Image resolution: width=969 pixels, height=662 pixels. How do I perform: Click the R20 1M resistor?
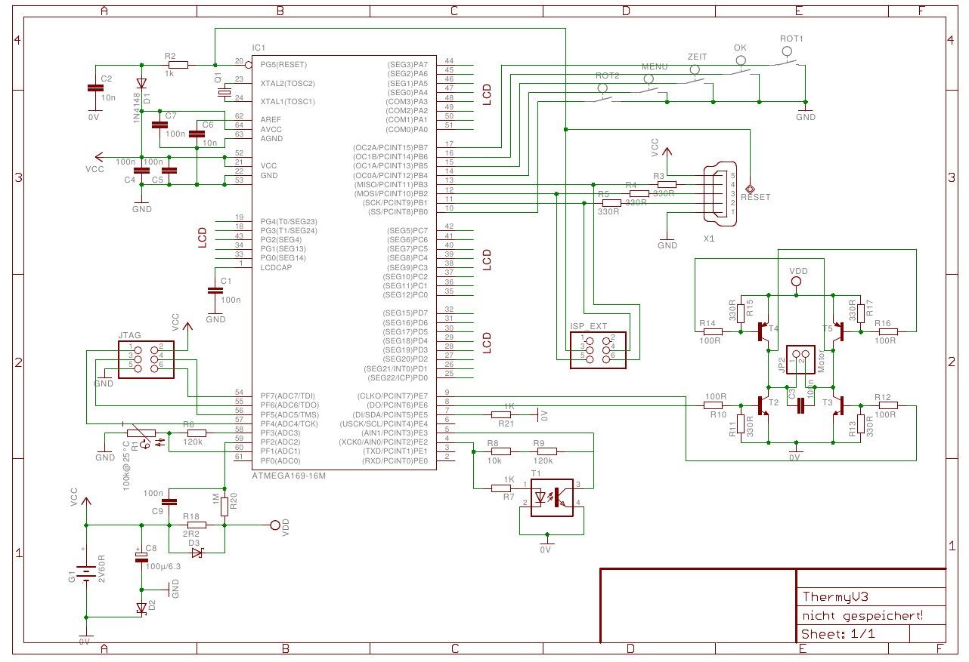(x=224, y=507)
